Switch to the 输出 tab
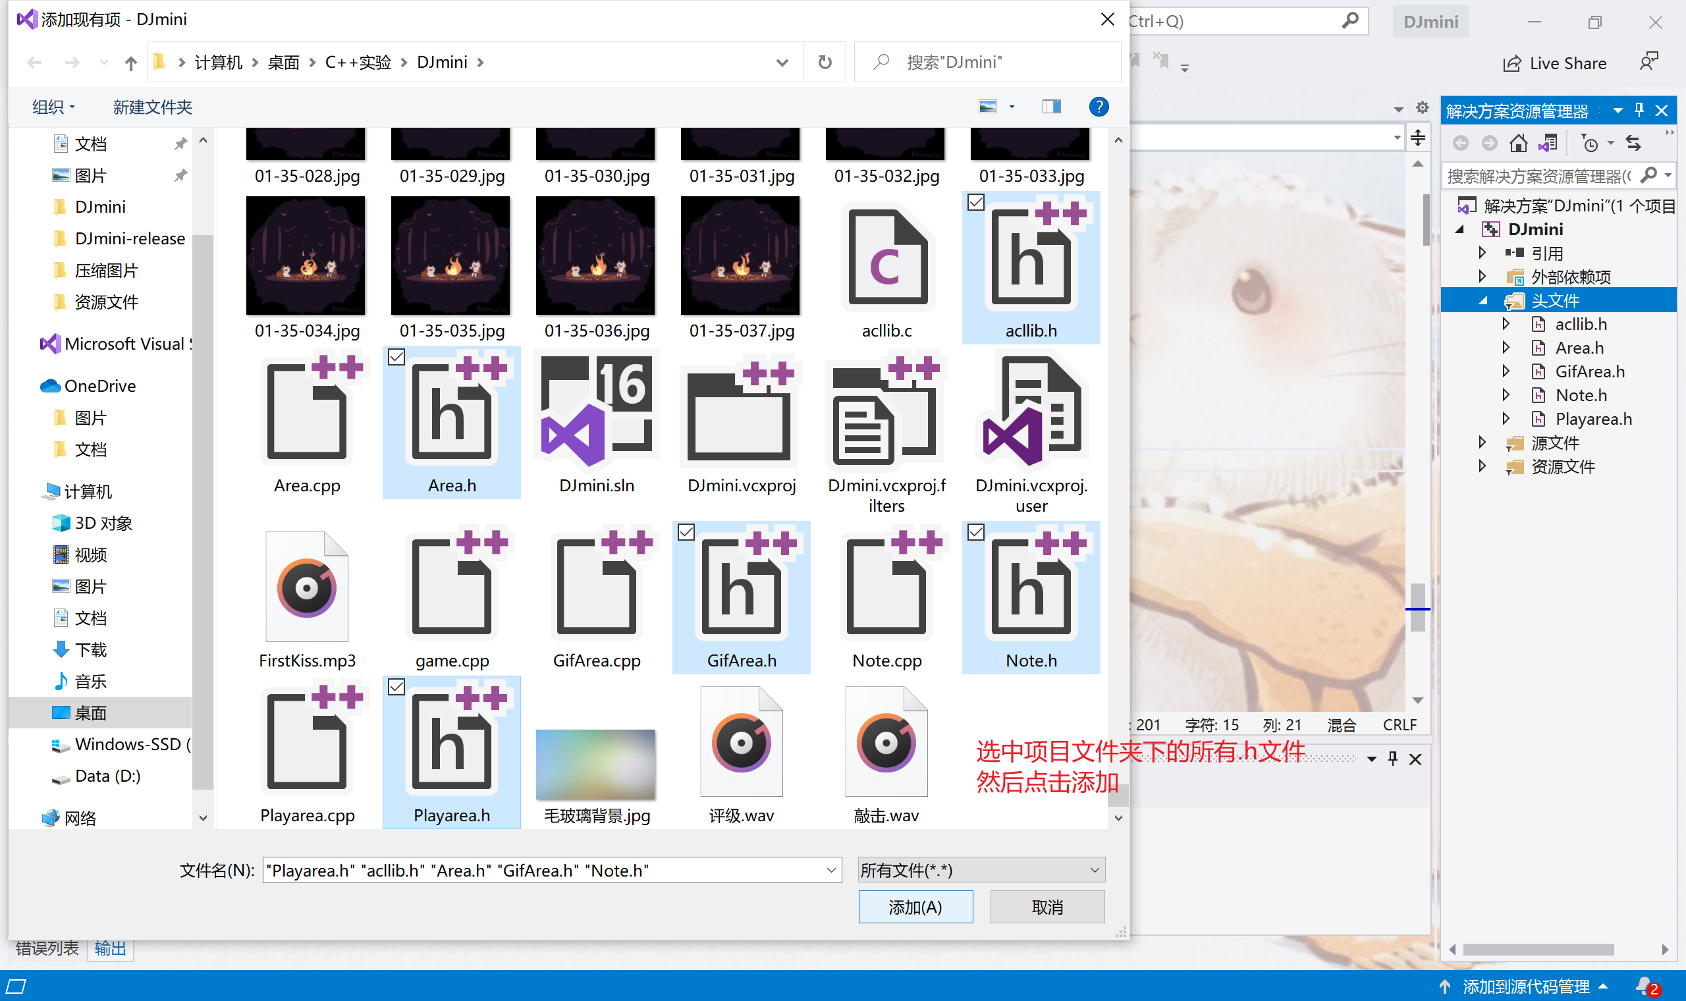1686x1001 pixels. click(111, 948)
